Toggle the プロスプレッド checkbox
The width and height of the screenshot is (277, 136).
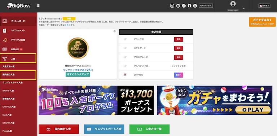[125, 57]
